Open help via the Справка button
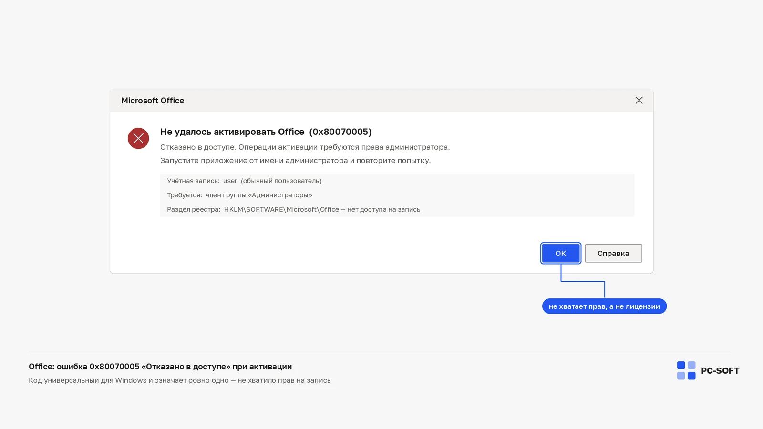Screen dimensions: 763x429 pos(613,253)
